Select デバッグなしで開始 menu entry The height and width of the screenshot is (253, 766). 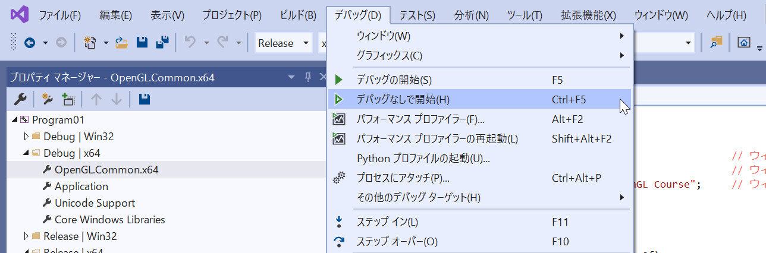click(x=403, y=100)
